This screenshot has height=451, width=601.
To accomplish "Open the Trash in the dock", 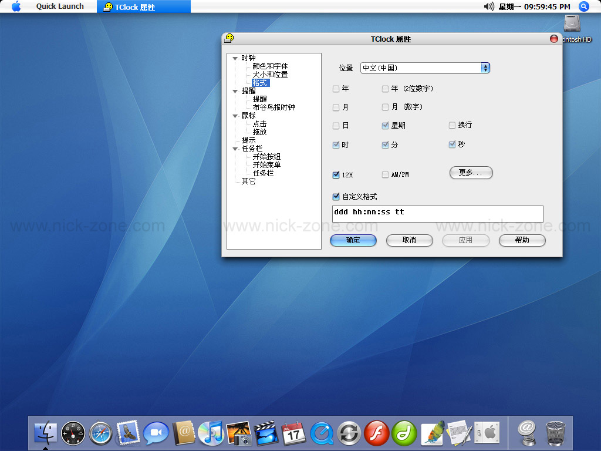I will (x=555, y=433).
